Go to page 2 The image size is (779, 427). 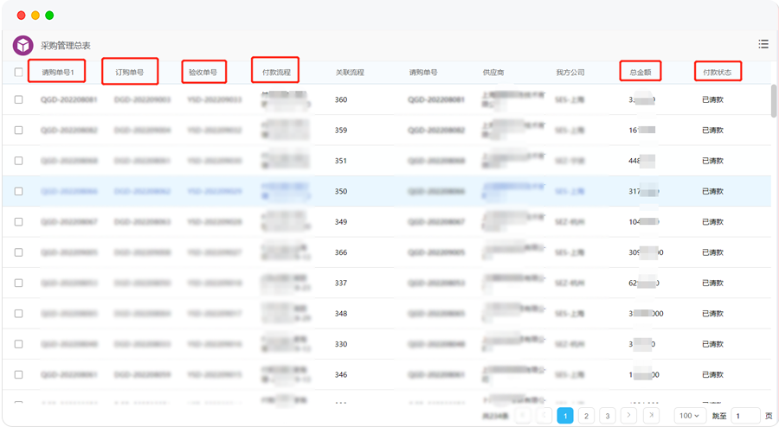586,416
